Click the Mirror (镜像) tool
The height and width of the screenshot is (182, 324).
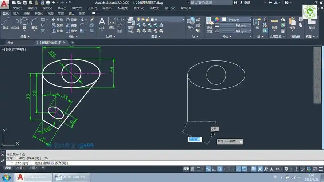pyautogui.click(x=71, y=25)
